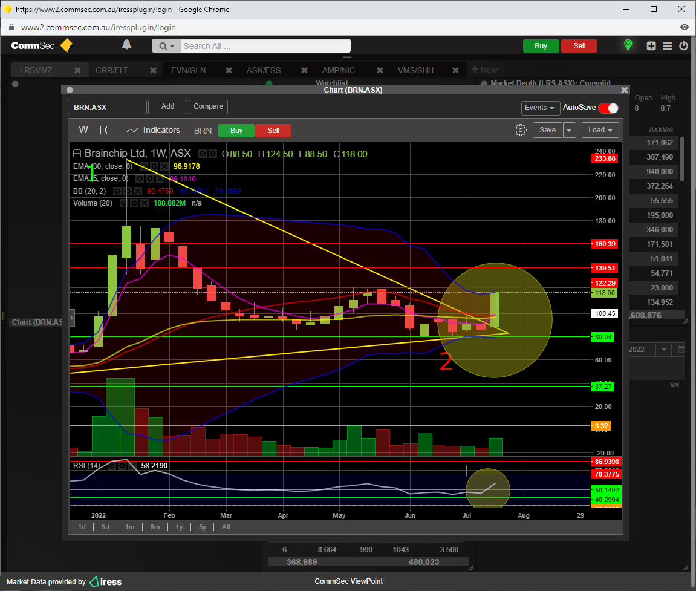Click the Add button beside BRN.ASX

(x=167, y=106)
